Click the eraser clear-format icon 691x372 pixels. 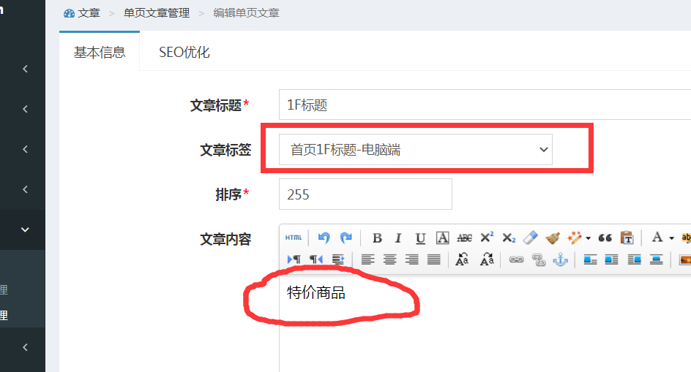[x=531, y=238]
